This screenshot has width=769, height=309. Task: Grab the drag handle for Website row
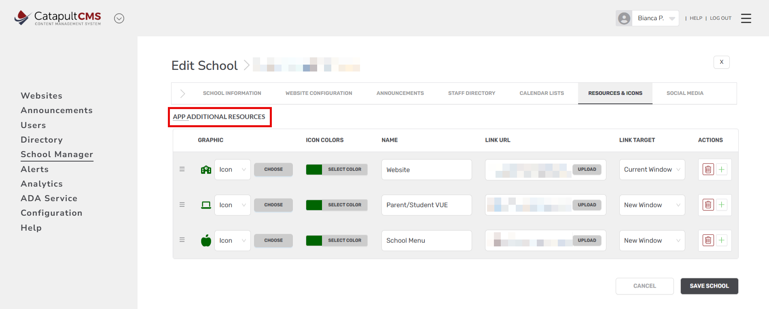click(182, 169)
